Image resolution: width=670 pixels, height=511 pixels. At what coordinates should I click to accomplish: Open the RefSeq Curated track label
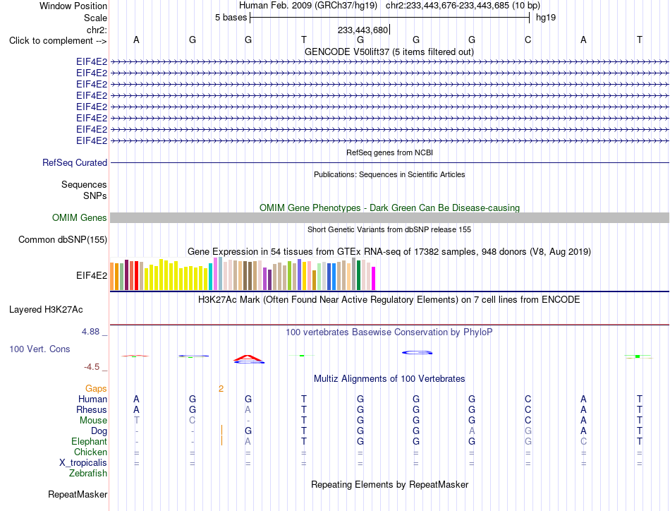(75, 162)
